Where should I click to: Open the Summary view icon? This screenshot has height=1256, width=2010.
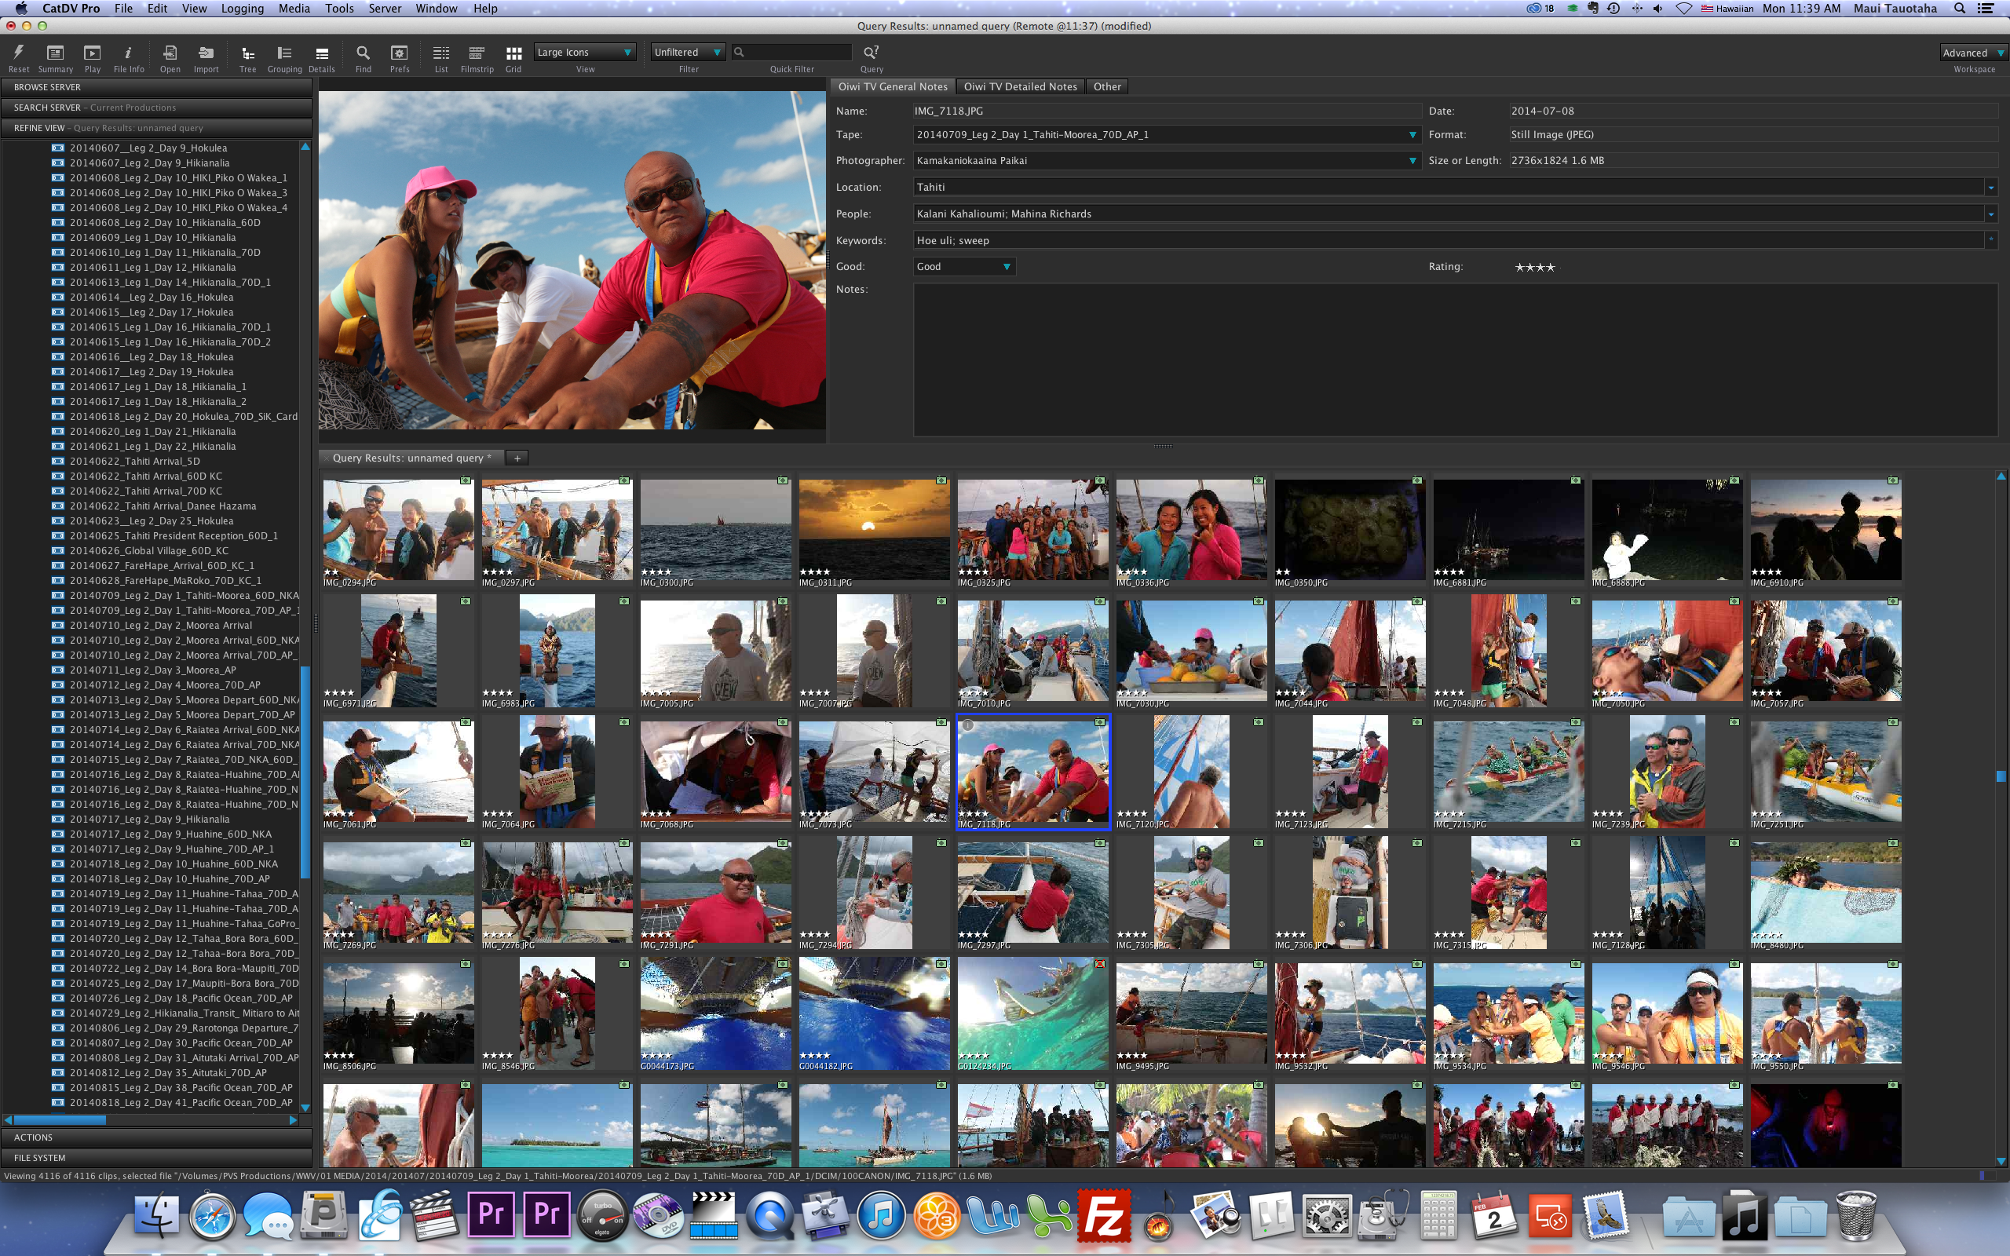pos(55,53)
